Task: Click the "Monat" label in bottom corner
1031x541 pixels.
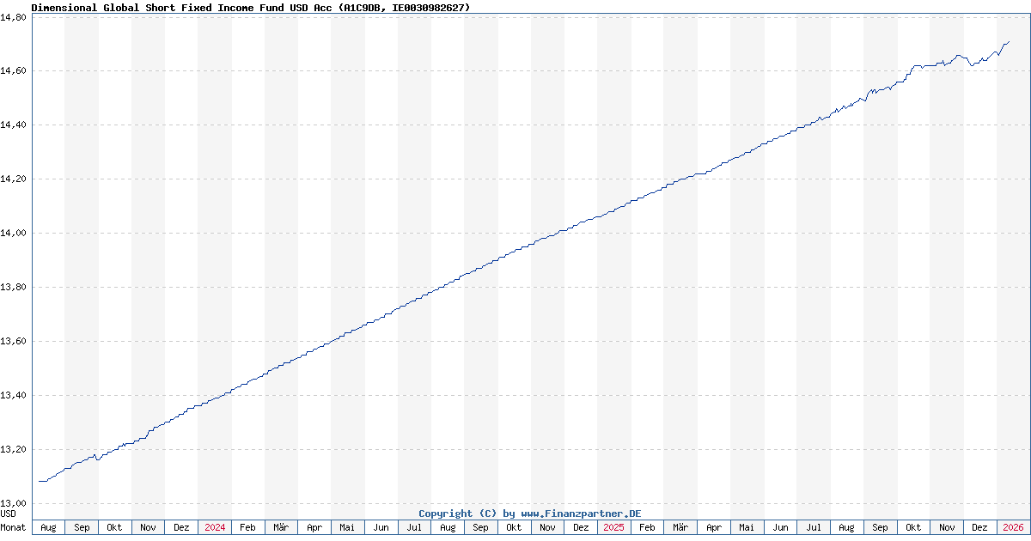Action: pyautogui.click(x=13, y=527)
